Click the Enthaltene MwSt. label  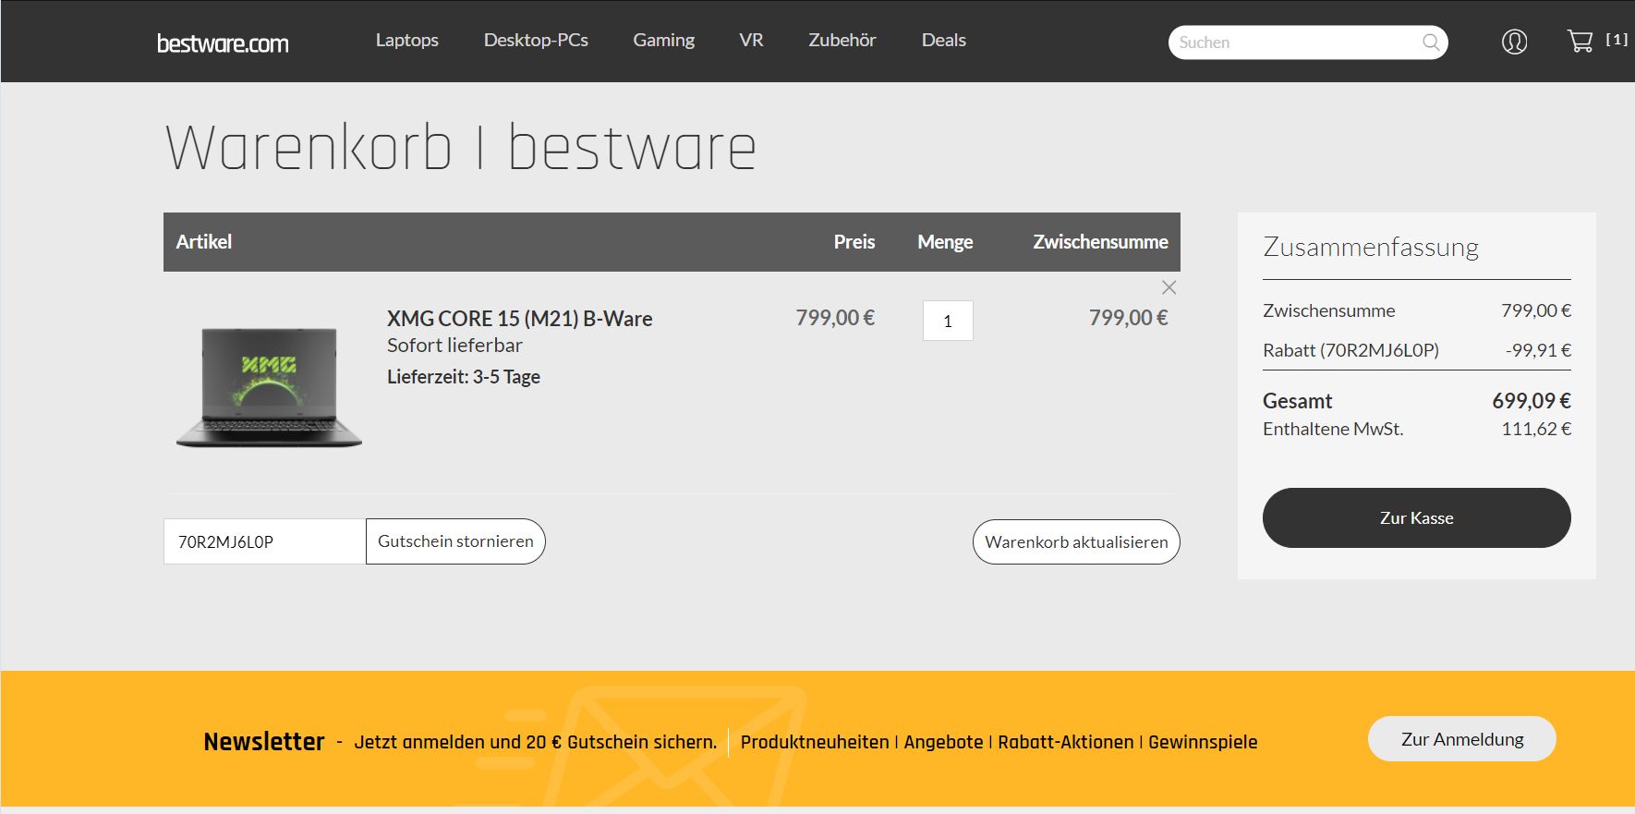pyautogui.click(x=1333, y=429)
